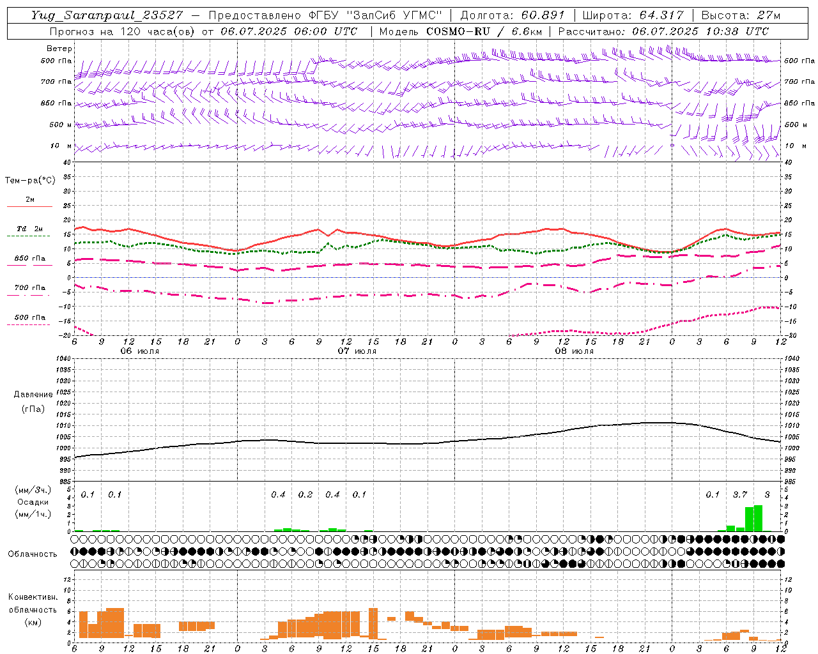Click the precipitation value '3.7'

point(740,495)
